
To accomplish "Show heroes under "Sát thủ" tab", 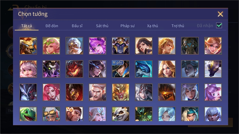I will (102, 26).
